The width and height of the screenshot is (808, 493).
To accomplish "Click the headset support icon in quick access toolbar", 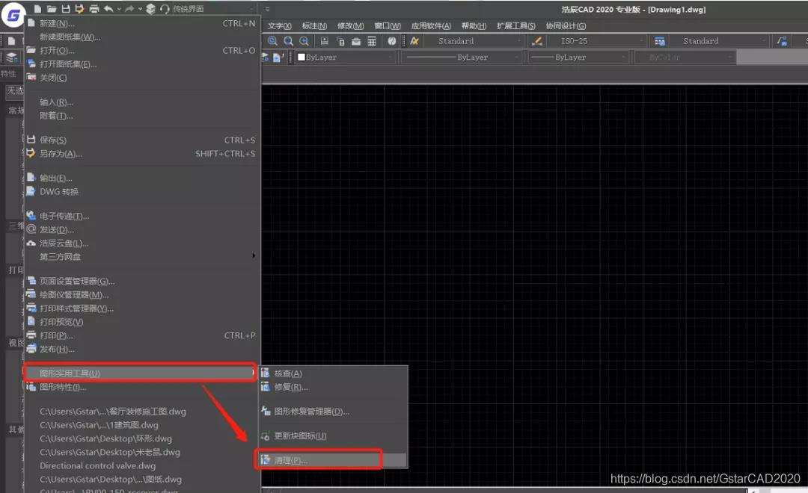I will pyautogui.click(x=165, y=9).
